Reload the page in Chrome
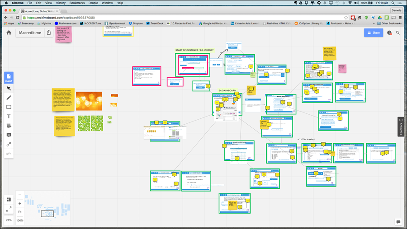The height and width of the screenshot is (229, 407). click(17, 18)
